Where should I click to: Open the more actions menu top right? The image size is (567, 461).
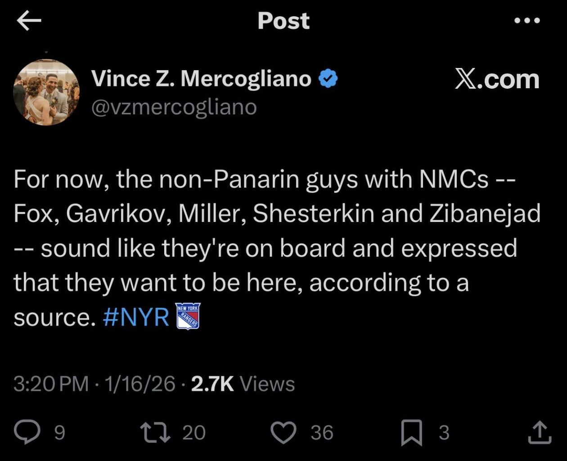(527, 20)
